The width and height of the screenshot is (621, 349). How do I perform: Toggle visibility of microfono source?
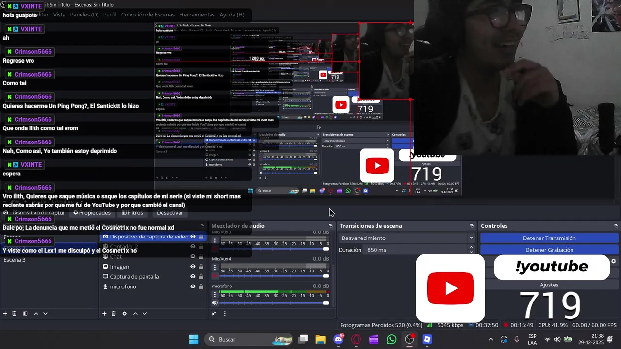193,286
